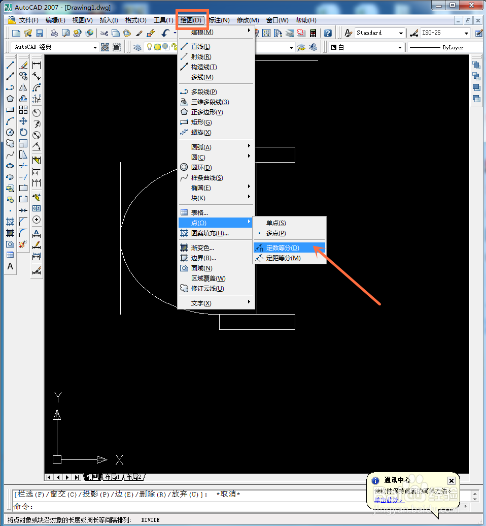Click the Cut scissors icon
Image resolution: width=486 pixels, height=526 pixels.
click(104, 33)
